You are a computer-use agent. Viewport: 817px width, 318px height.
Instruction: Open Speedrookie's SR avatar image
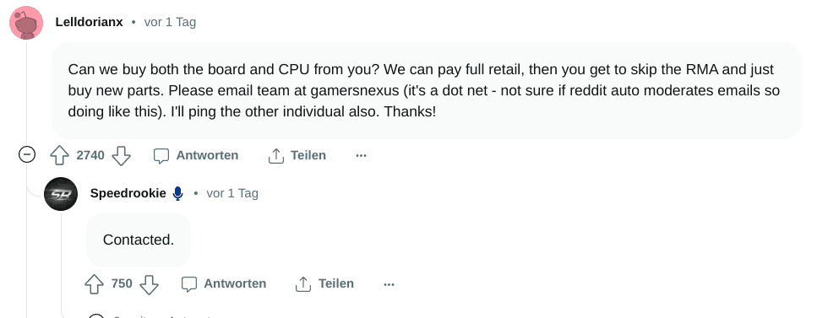(61, 194)
